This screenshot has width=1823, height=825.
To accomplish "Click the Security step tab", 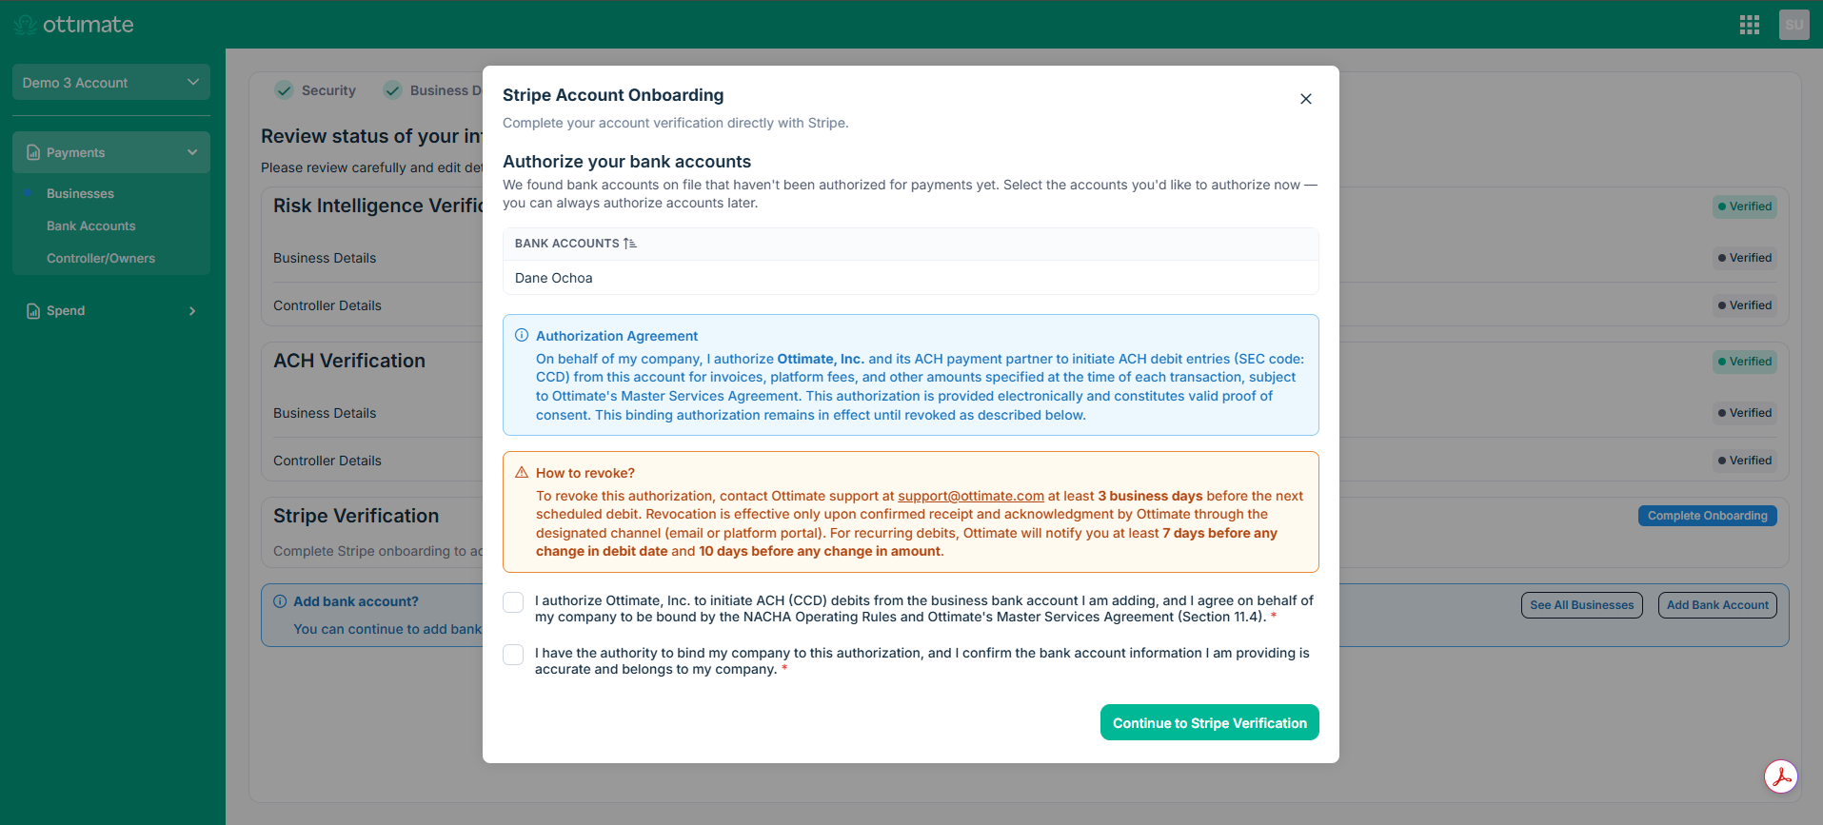I will coord(315,90).
